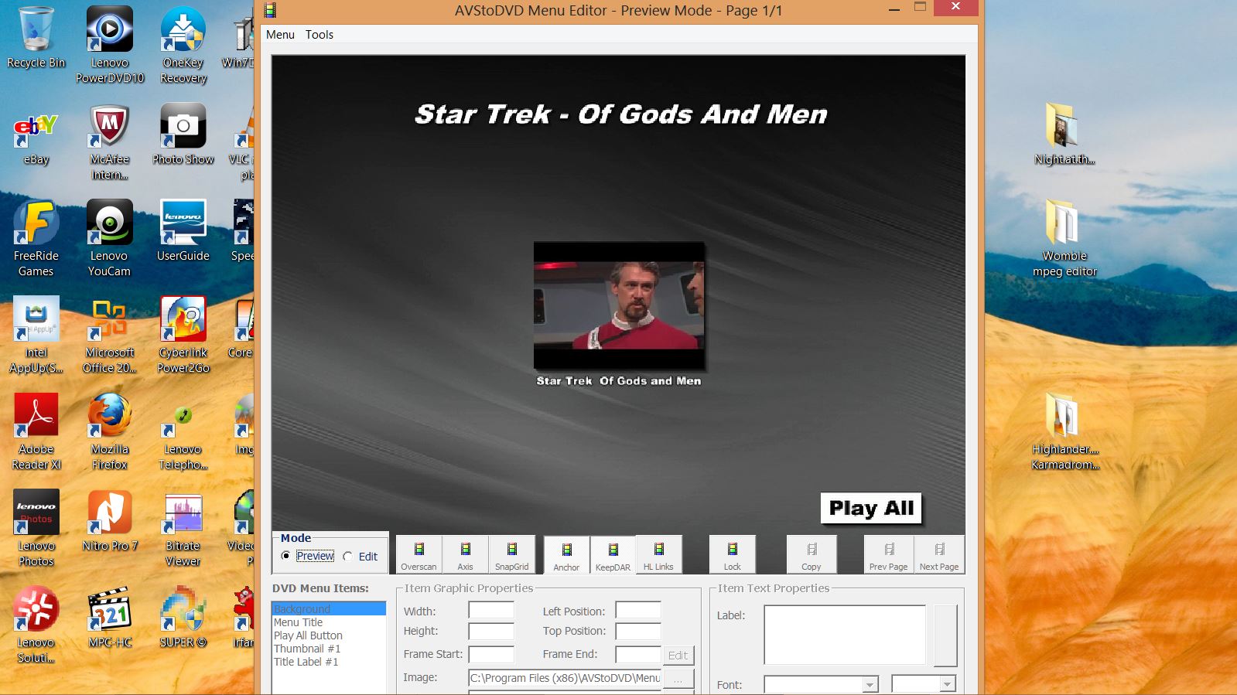Select the Highlander Karmadrom desktop folder
The height and width of the screenshot is (695, 1237).
[1064, 431]
